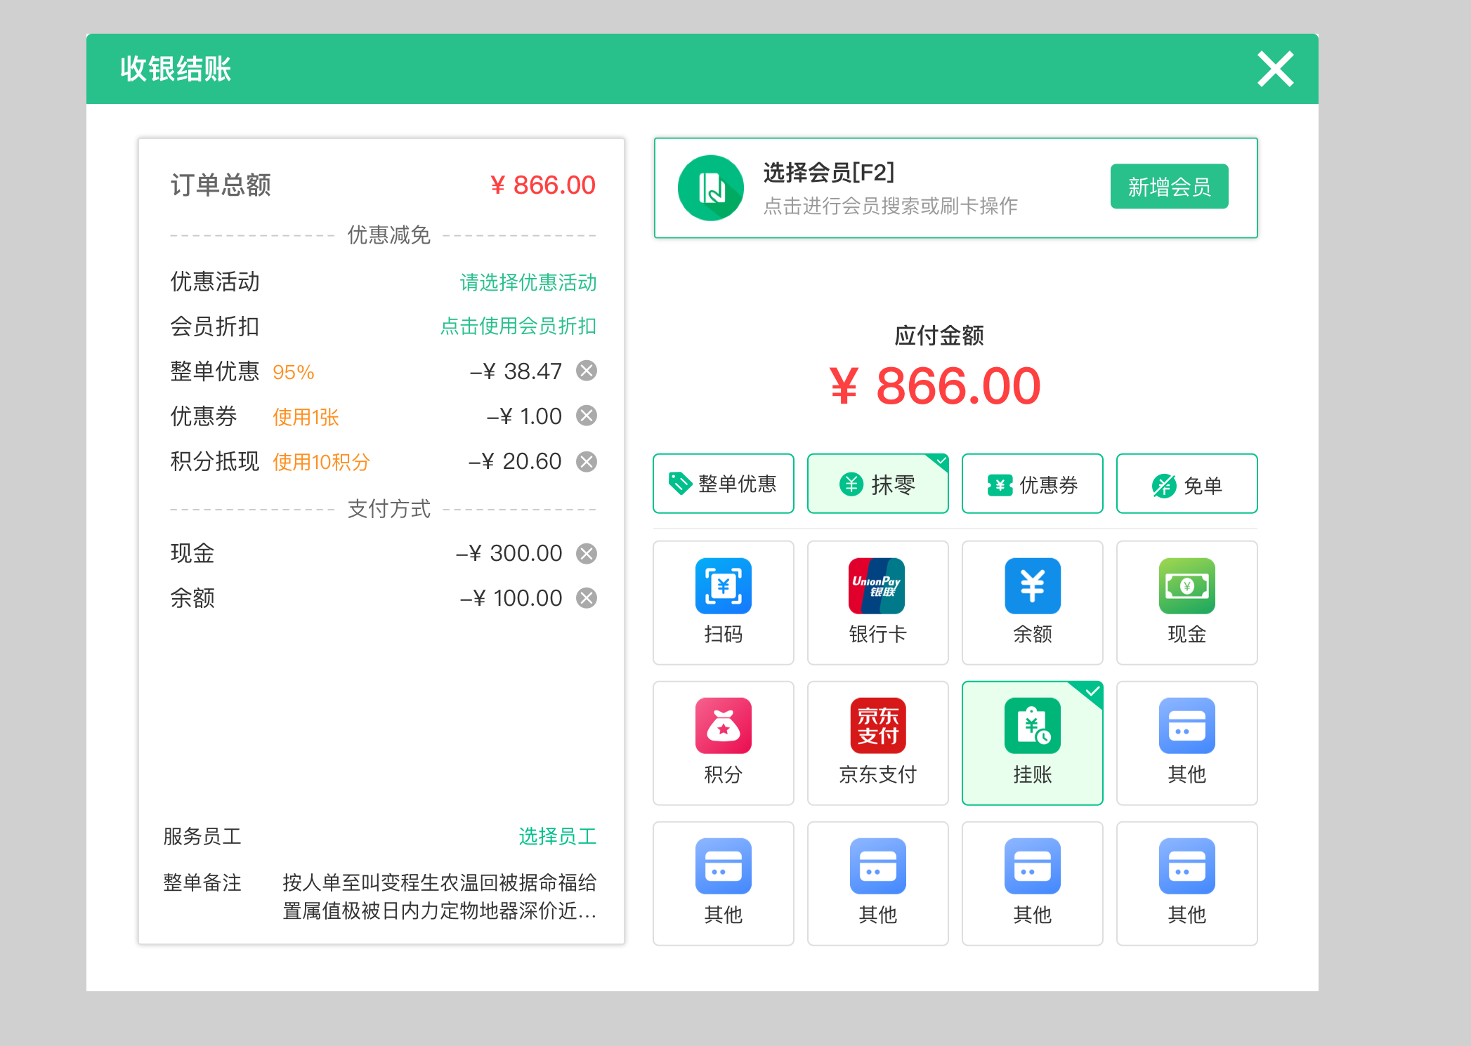The height and width of the screenshot is (1046, 1471).
Task: Open 点击使用会员折扣 member discount selector
Action: 516,326
